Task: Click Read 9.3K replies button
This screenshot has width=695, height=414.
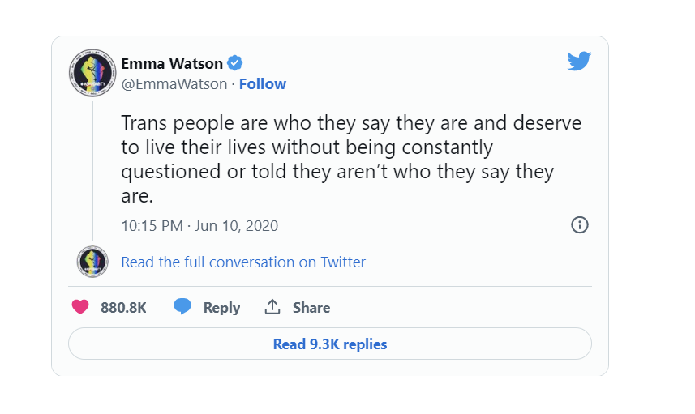Action: click(330, 344)
